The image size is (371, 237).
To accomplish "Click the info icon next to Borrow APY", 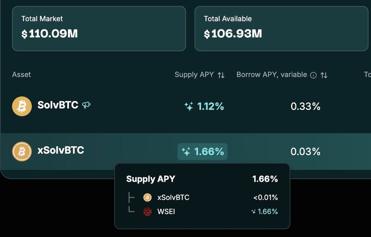I will pyautogui.click(x=313, y=75).
